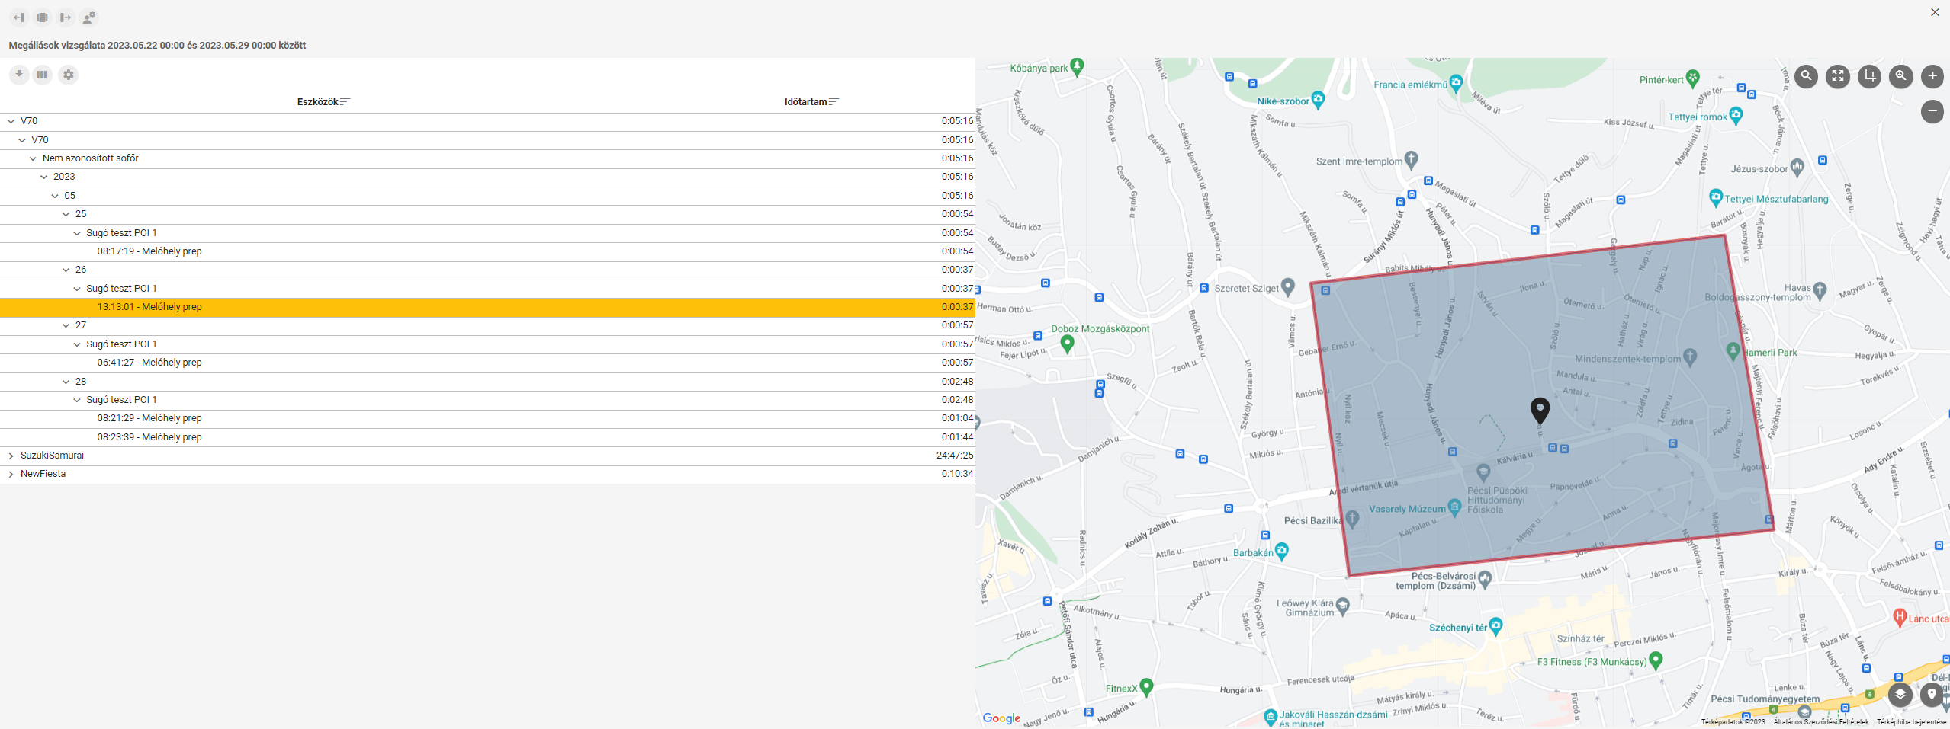Image resolution: width=1950 pixels, height=729 pixels.
Task: Click the map search magnifier icon
Action: (1806, 76)
